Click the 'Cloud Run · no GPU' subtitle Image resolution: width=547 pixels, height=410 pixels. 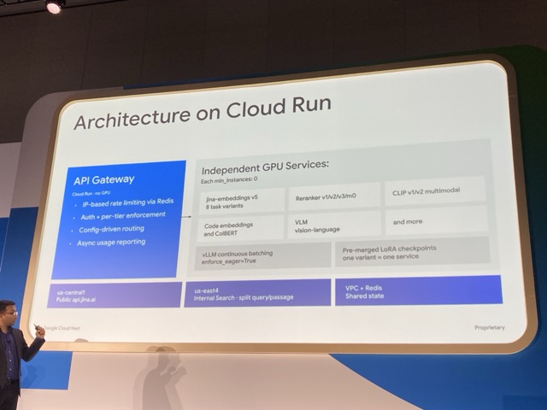(x=91, y=194)
